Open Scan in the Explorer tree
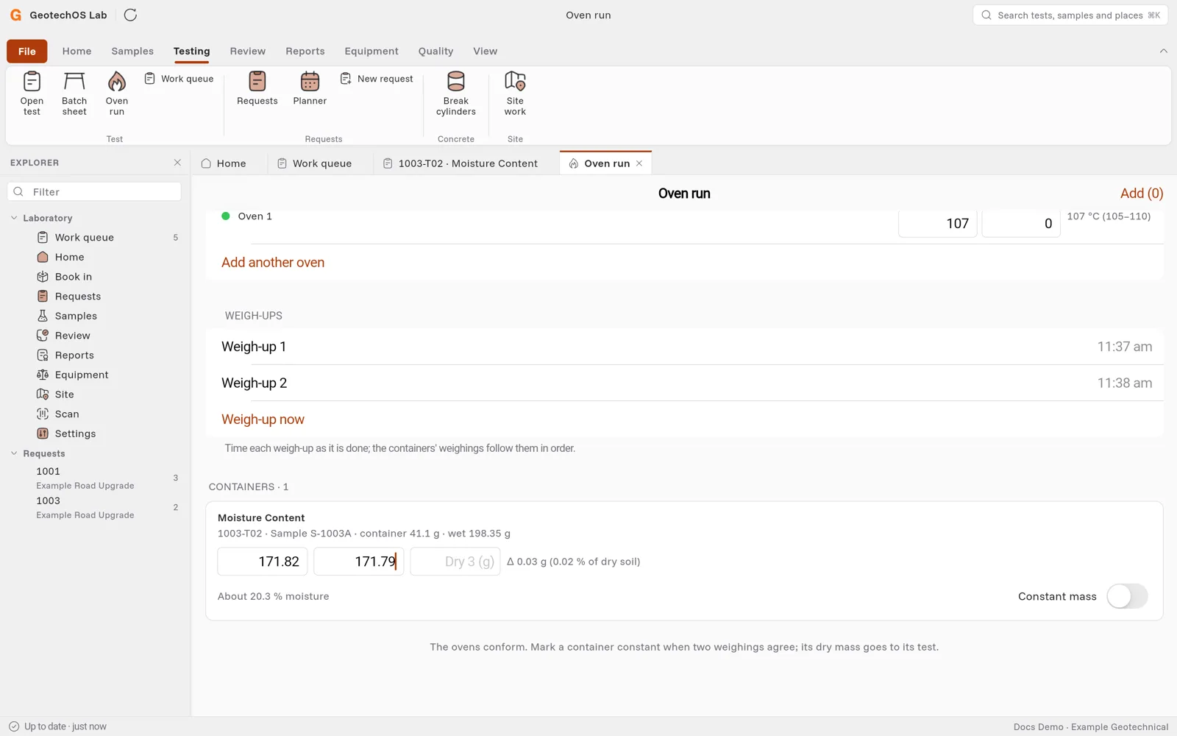Screen dimensions: 1177x736 pyautogui.click(x=67, y=414)
